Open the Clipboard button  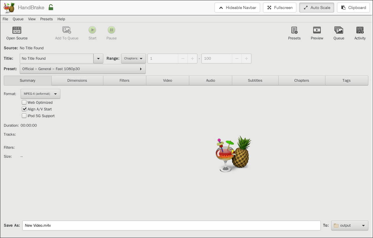354,8
